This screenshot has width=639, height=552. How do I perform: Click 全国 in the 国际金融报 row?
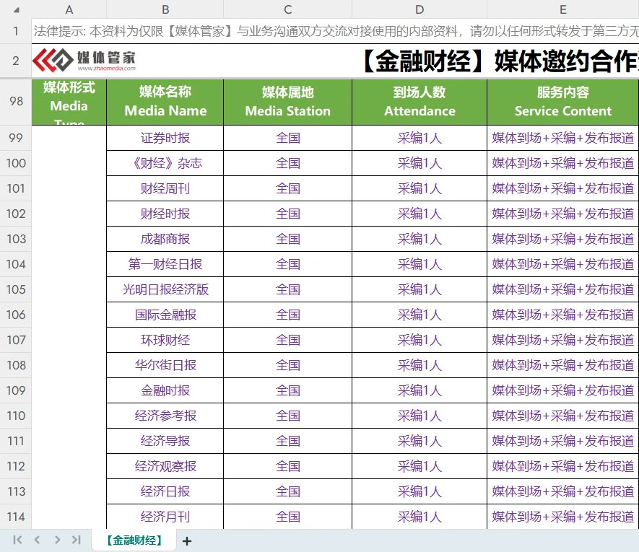[x=287, y=315]
